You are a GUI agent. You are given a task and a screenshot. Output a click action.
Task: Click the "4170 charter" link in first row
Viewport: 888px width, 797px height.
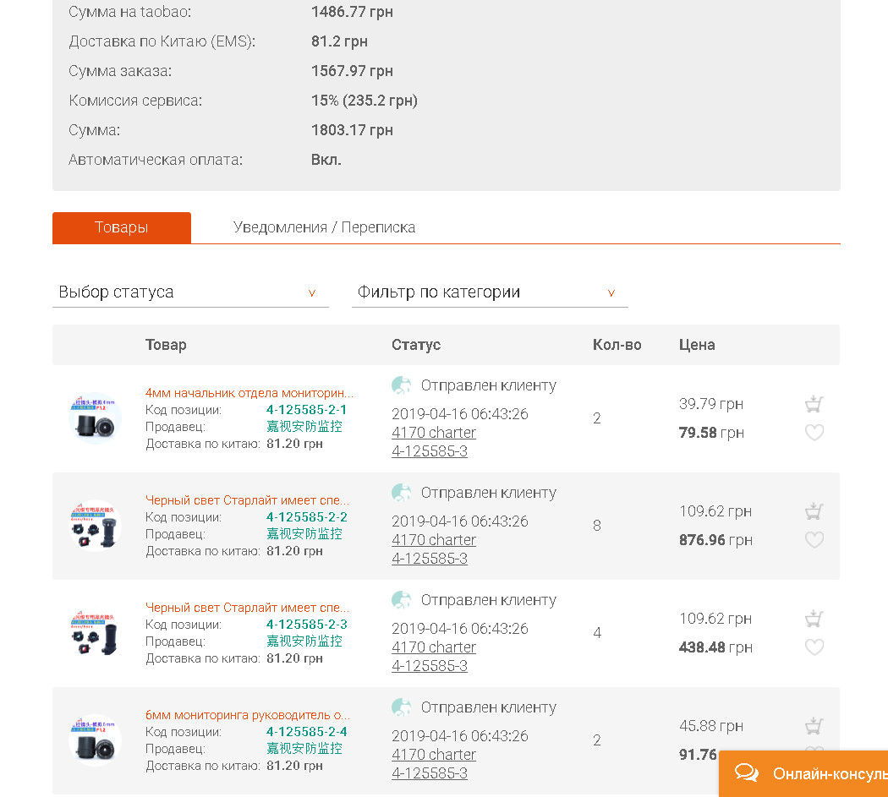434,433
